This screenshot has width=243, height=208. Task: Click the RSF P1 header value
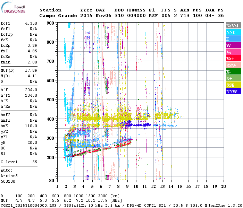click(x=153, y=16)
